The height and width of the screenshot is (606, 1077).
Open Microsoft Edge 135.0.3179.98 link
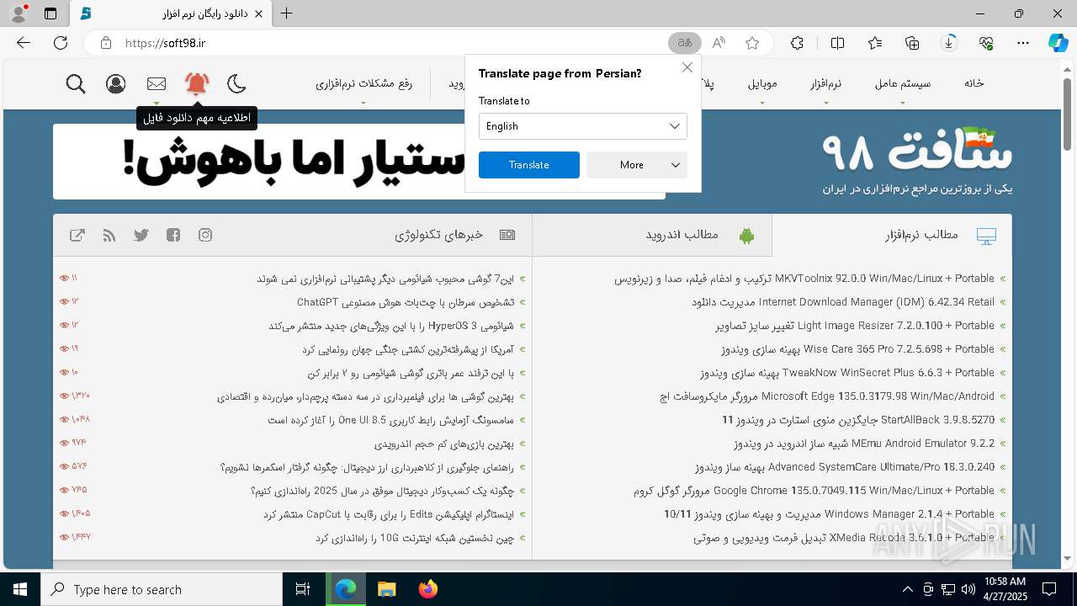coord(827,396)
